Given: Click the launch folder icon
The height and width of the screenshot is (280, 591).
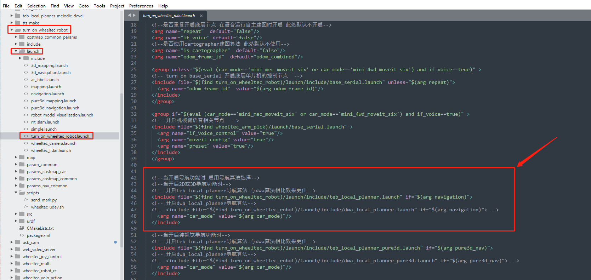Looking at the screenshot, I should pyautogui.click(x=22, y=51).
